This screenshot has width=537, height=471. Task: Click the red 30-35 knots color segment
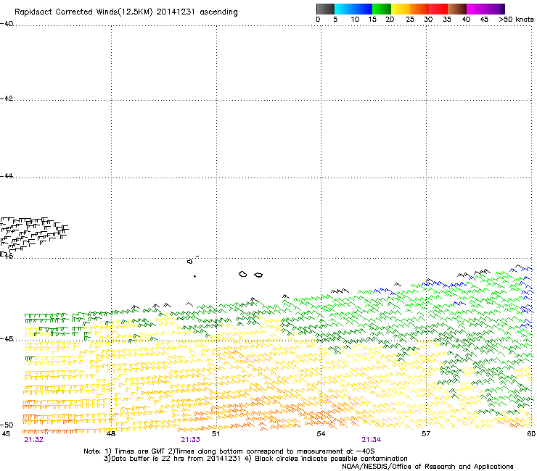pyautogui.click(x=438, y=9)
